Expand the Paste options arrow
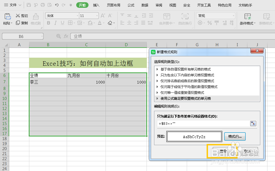The width and height of the screenshot is (275, 171). 11,23
